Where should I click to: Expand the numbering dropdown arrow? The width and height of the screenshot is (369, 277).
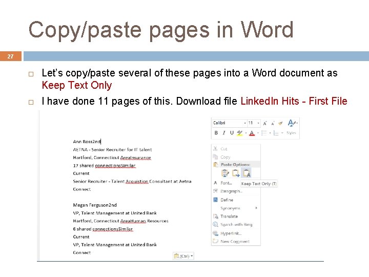(282, 133)
